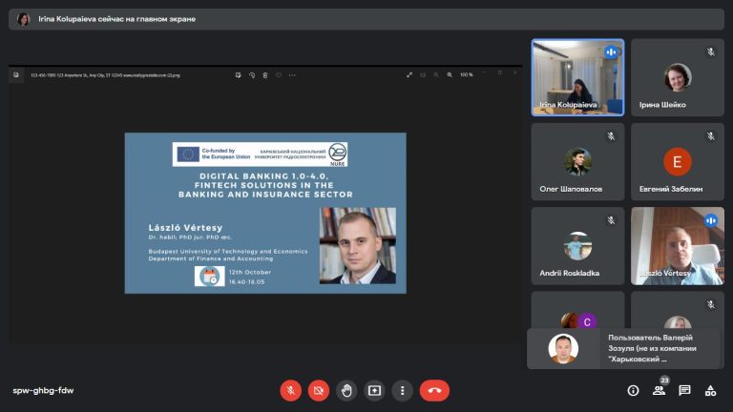The width and height of the screenshot is (733, 412).
Task: Click the audio indicator on Irina Kolupaieva tile
Action: click(x=611, y=51)
